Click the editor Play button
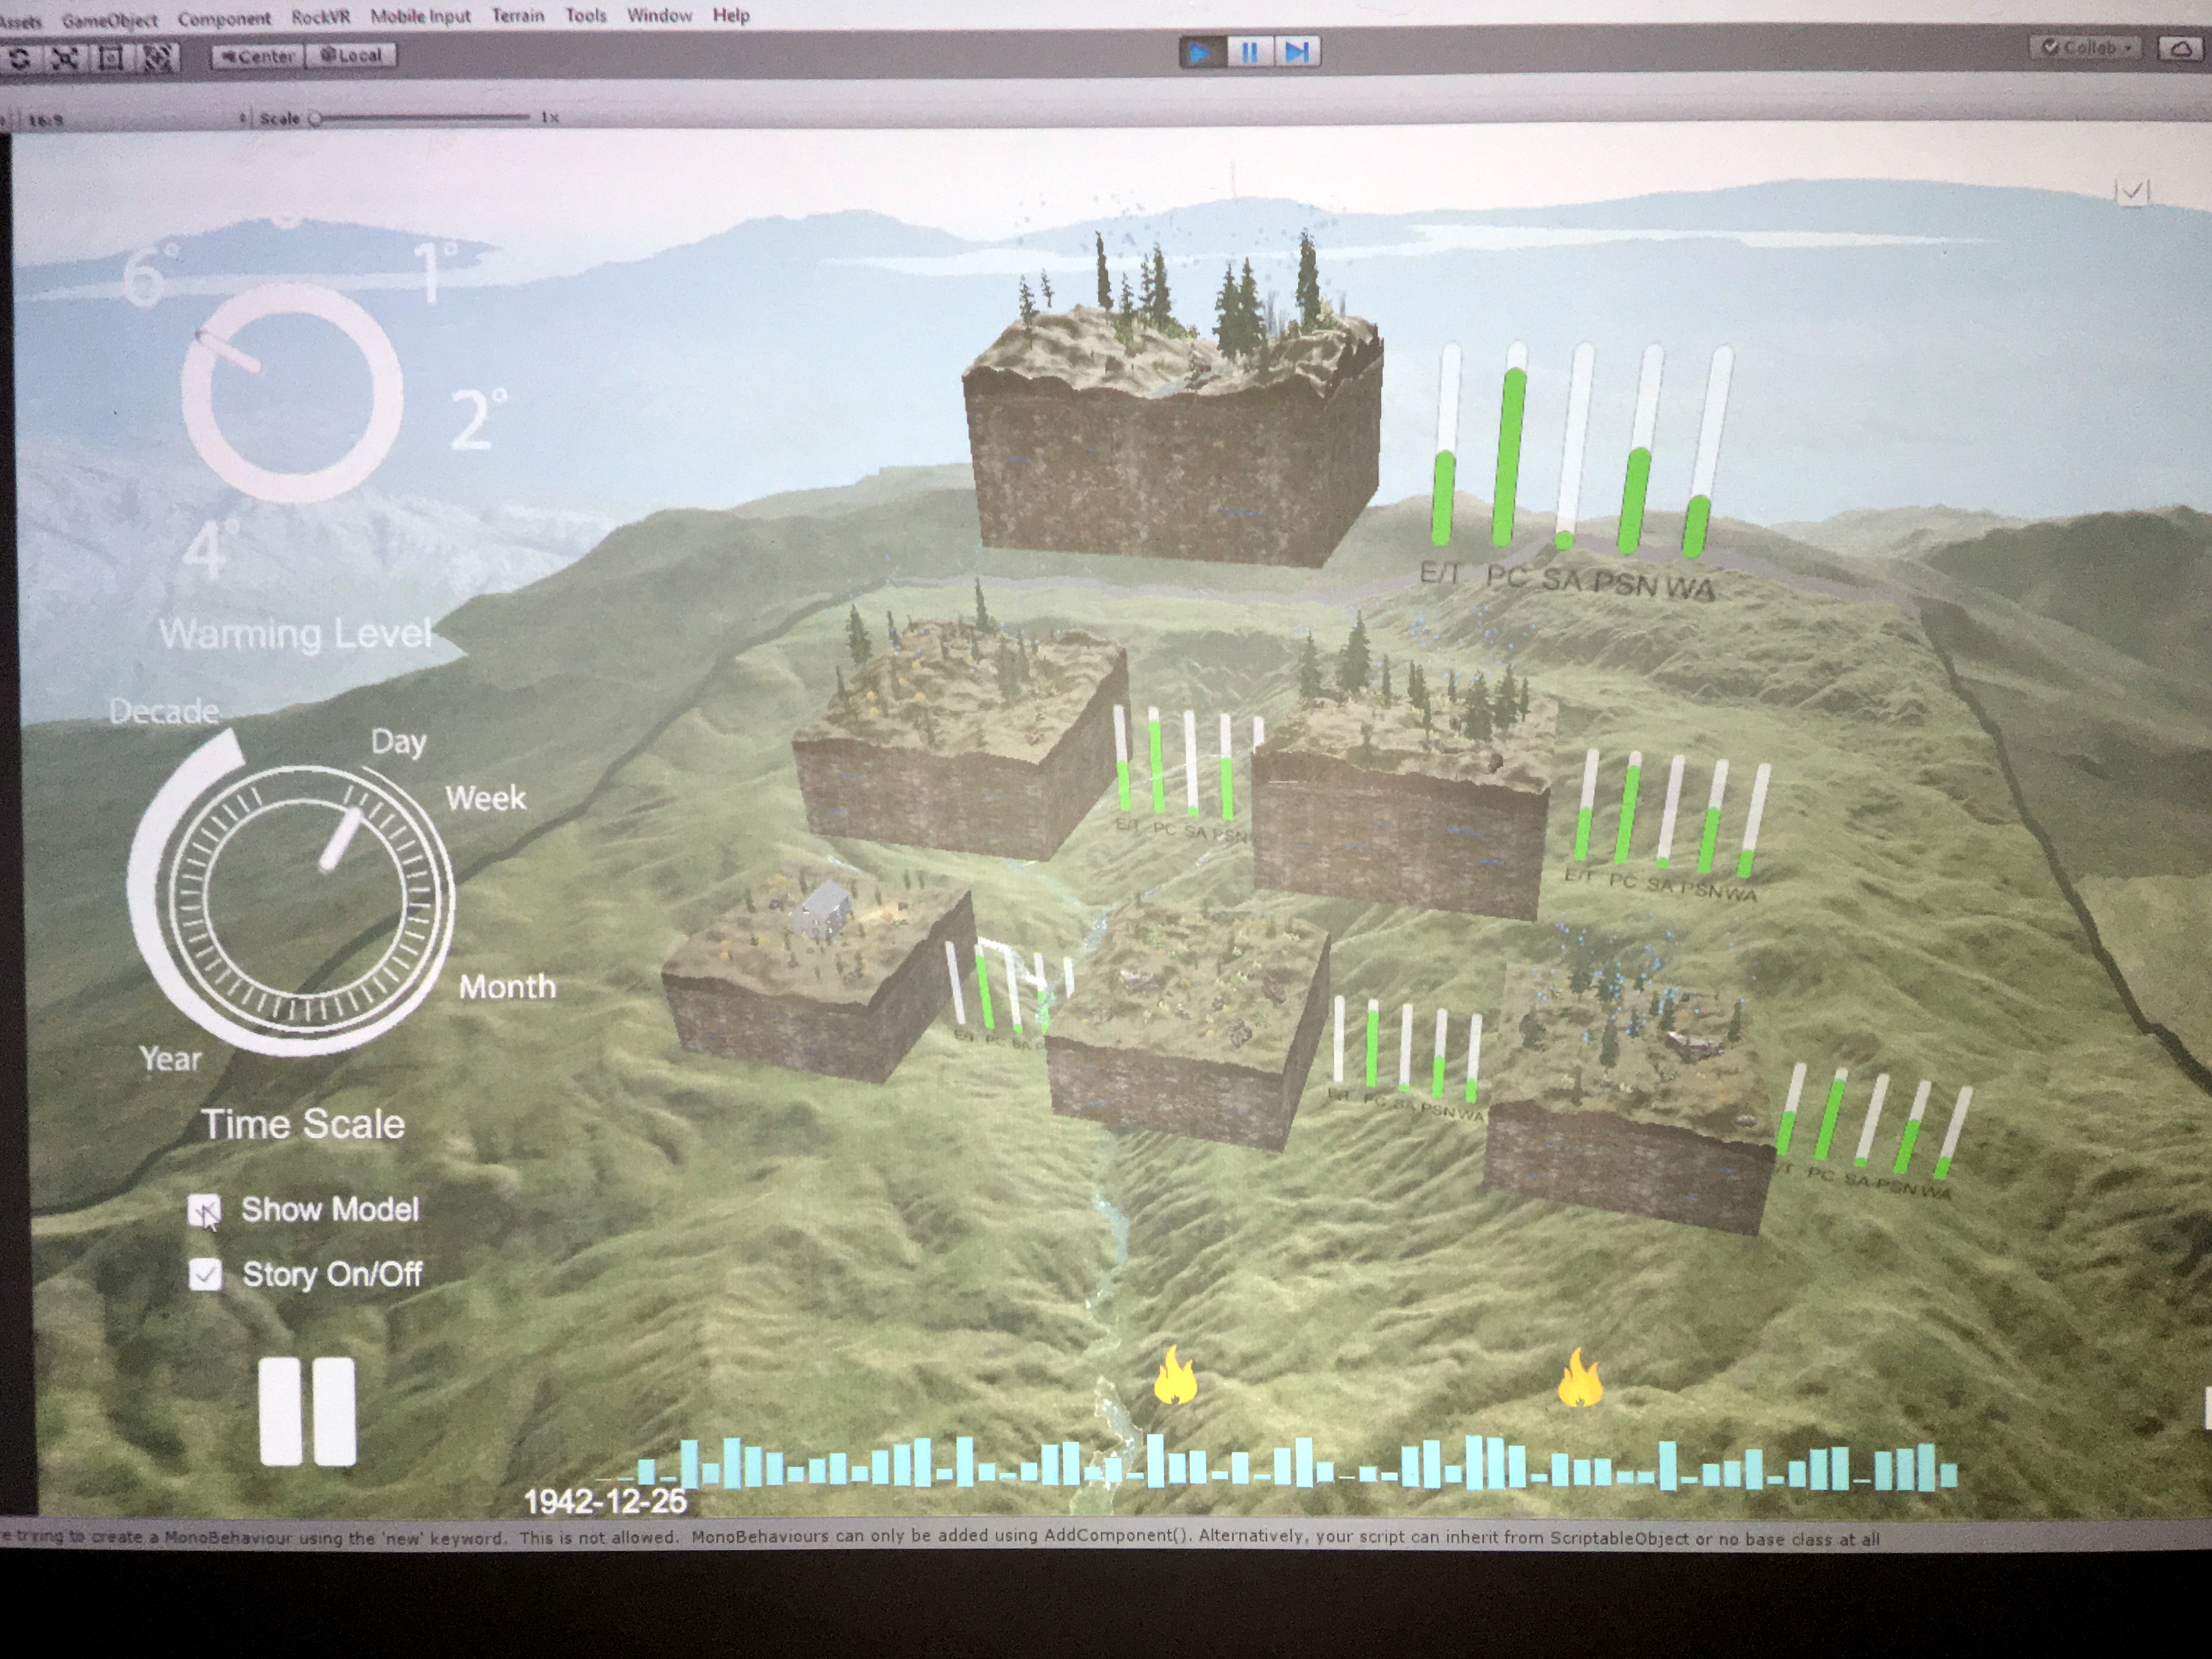The image size is (2212, 1659). tap(1203, 52)
